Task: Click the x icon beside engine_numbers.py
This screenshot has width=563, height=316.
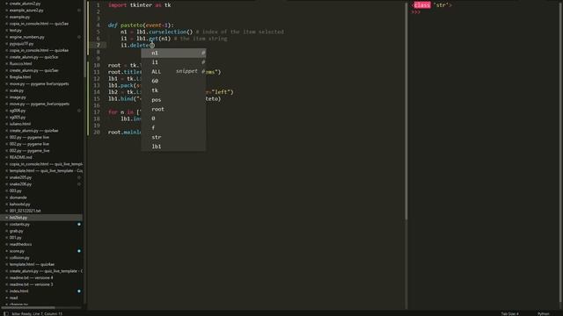Action: point(6,37)
